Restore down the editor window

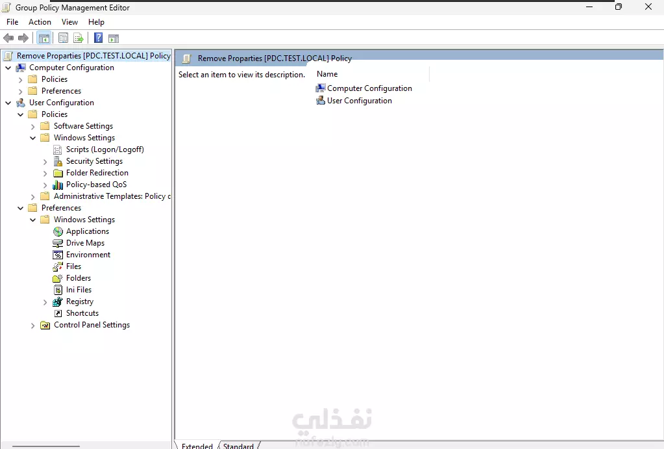click(619, 6)
